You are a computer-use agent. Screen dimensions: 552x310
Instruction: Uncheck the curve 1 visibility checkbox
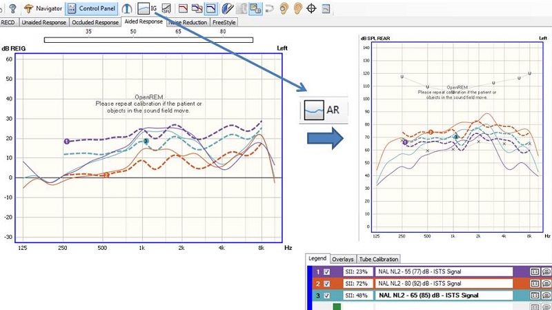coord(326,271)
